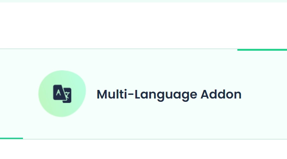Click the white space below the addon card

click(143, 149)
